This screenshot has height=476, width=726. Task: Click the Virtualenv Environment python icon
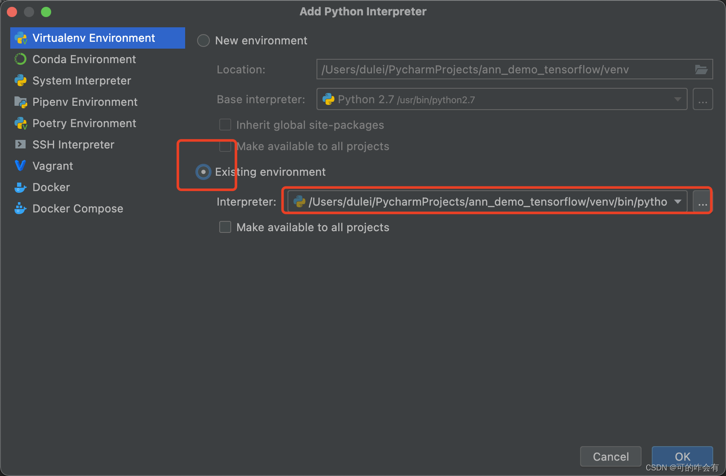click(x=20, y=38)
